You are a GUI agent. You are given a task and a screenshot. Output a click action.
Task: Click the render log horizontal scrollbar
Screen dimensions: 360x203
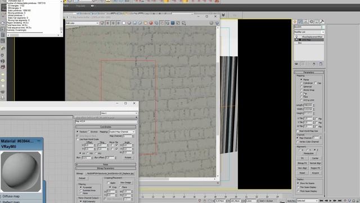(34, 35)
